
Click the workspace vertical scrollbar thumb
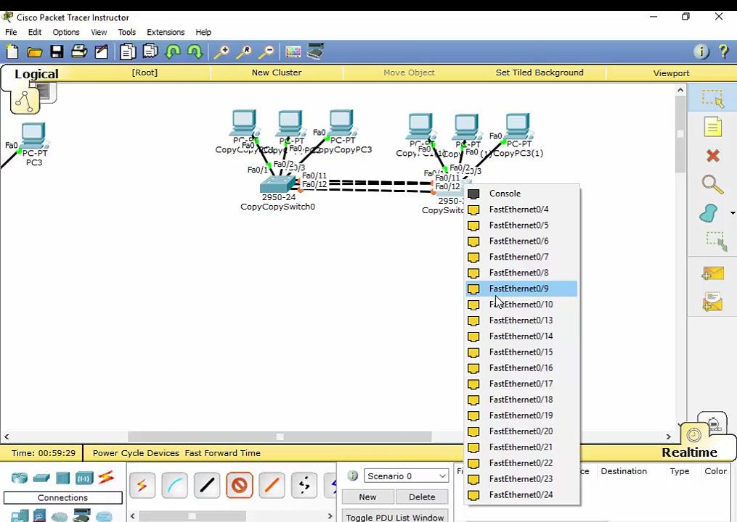(680, 134)
